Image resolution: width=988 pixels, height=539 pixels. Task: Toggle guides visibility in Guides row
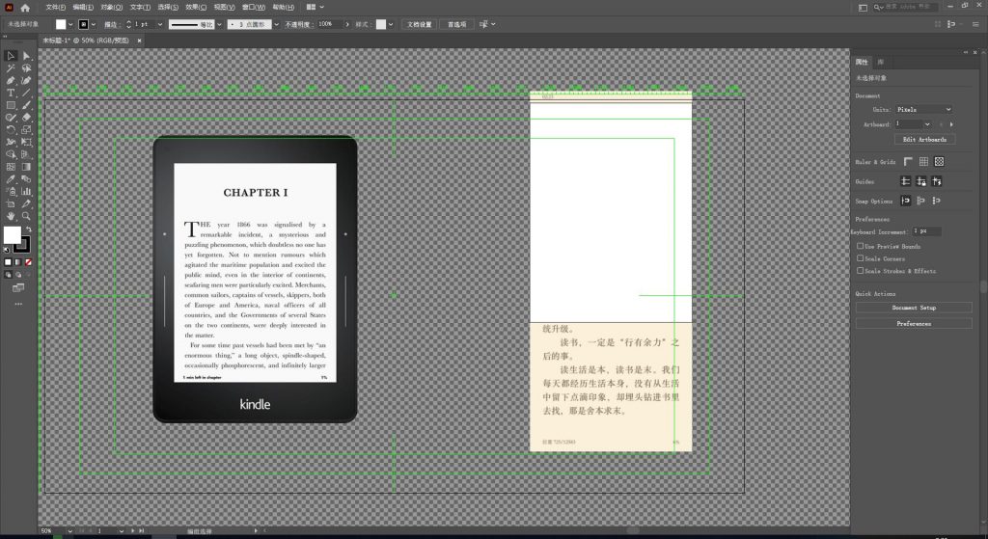pos(905,181)
